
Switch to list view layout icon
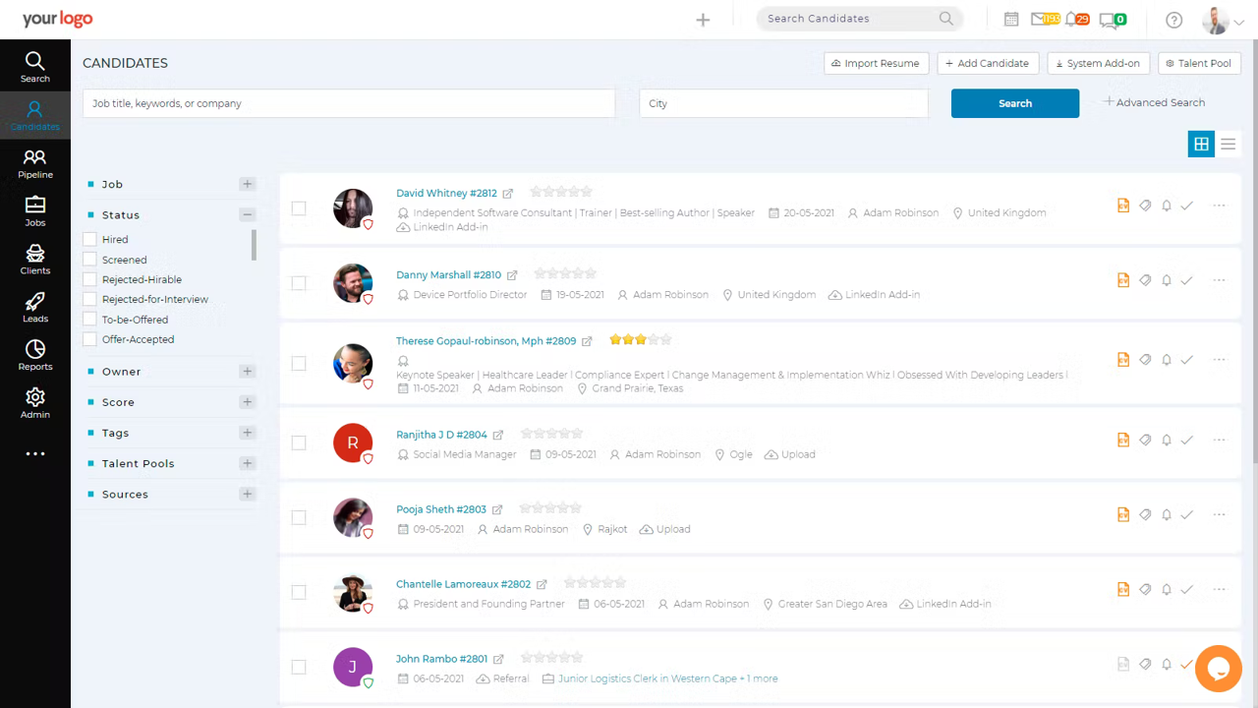pos(1228,145)
